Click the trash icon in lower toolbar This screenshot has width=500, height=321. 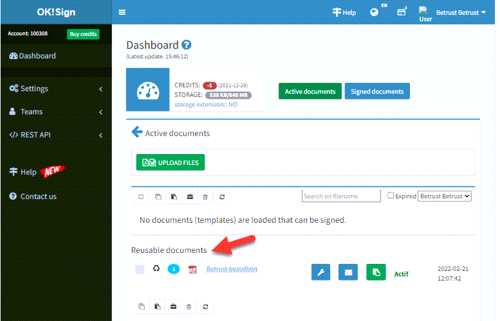tap(189, 307)
